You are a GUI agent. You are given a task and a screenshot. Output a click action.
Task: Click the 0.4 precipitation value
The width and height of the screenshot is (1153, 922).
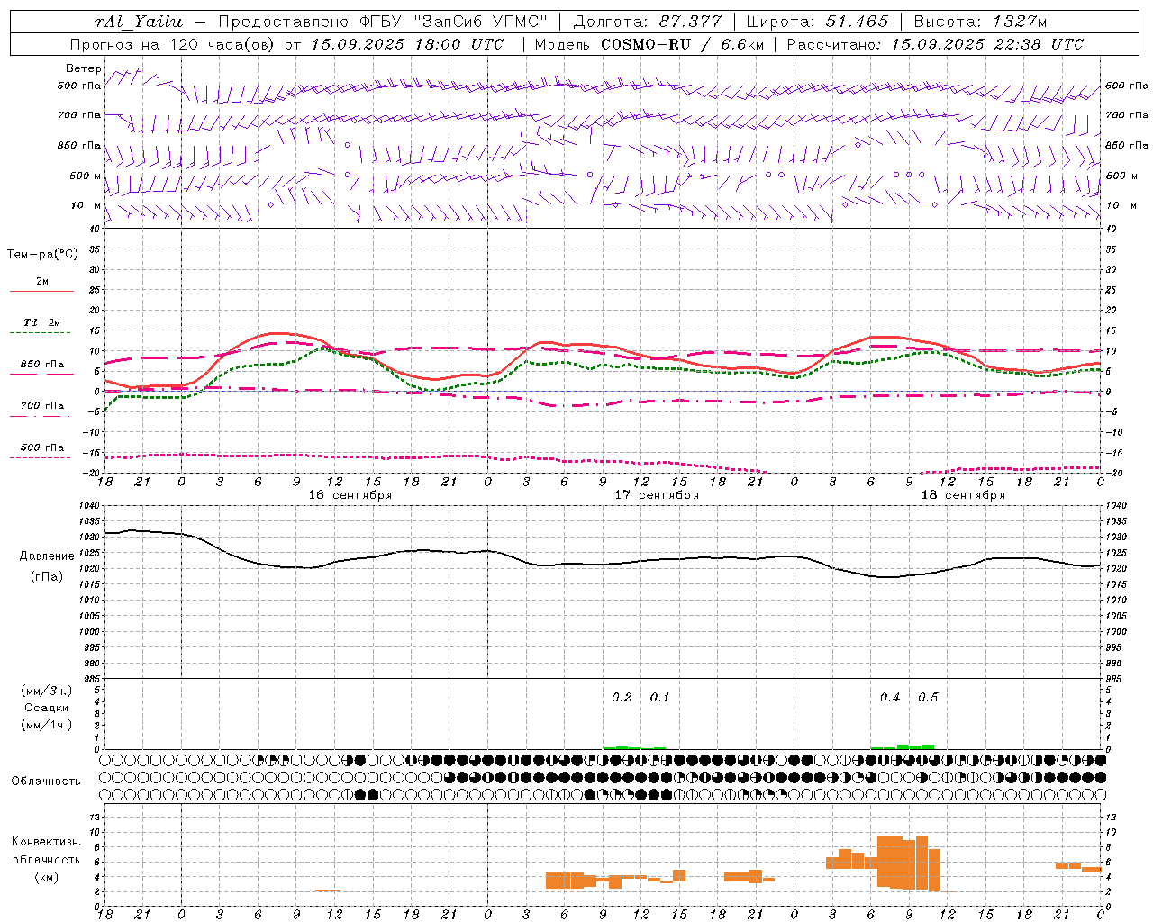pyautogui.click(x=890, y=698)
